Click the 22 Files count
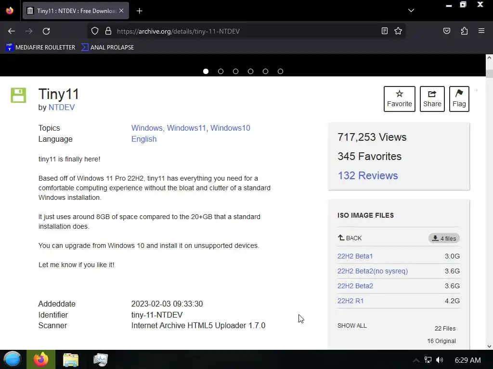The image size is (493, 369). point(445,329)
